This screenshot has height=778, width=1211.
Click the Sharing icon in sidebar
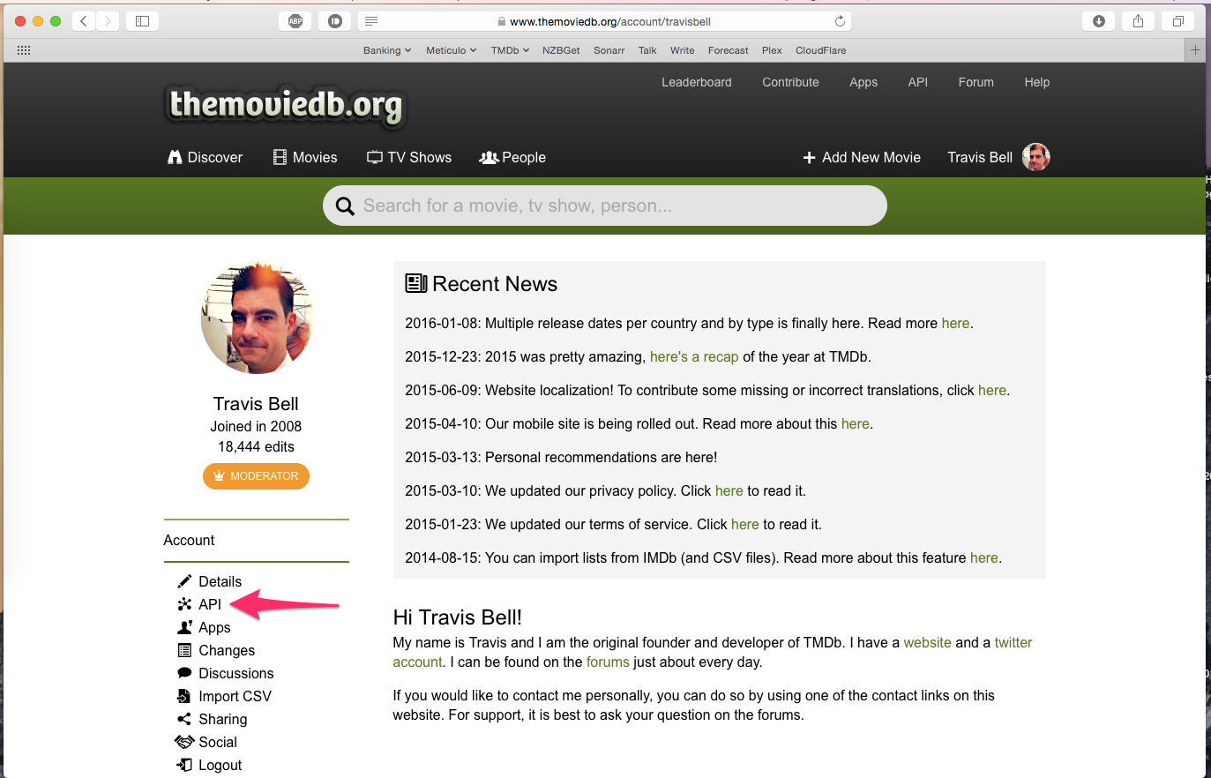click(184, 719)
